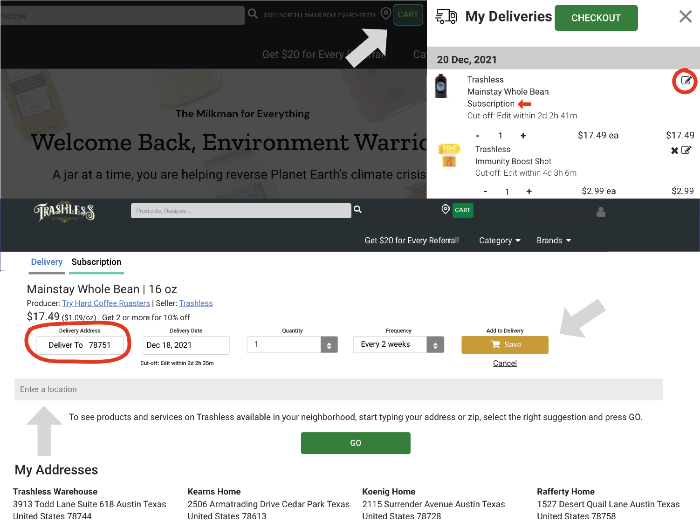This screenshot has width=700, height=529.
Task: Close the My Deliveries panel
Action: point(685,16)
